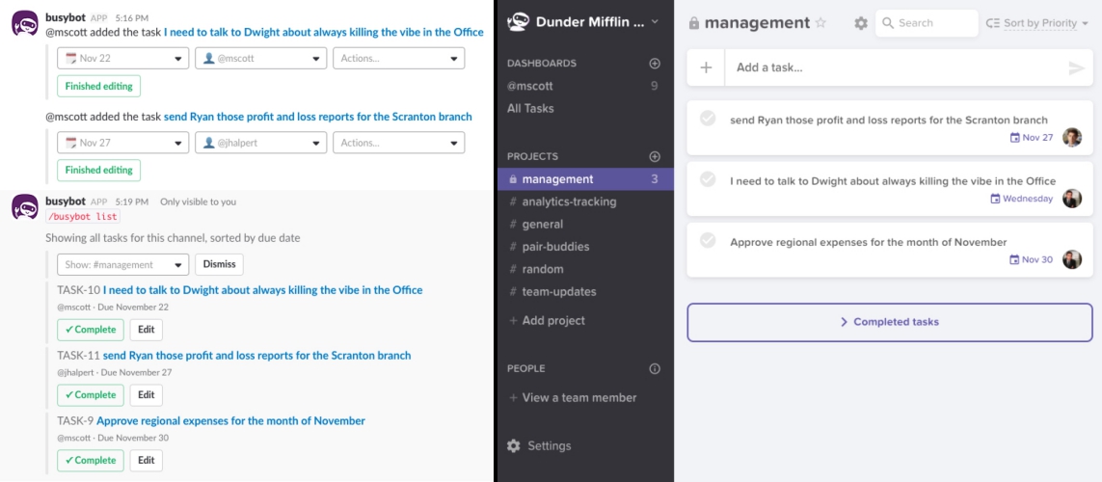Add a new dashboard with plus icon
1102x482 pixels.
pos(655,64)
